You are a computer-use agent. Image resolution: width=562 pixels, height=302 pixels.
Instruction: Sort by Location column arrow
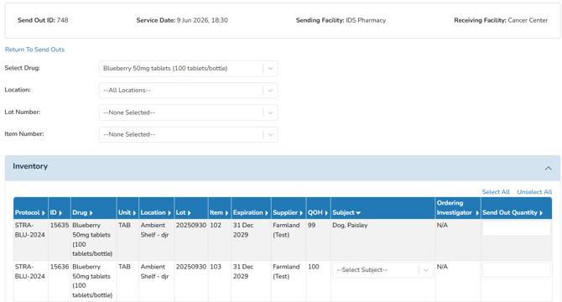[x=169, y=213]
